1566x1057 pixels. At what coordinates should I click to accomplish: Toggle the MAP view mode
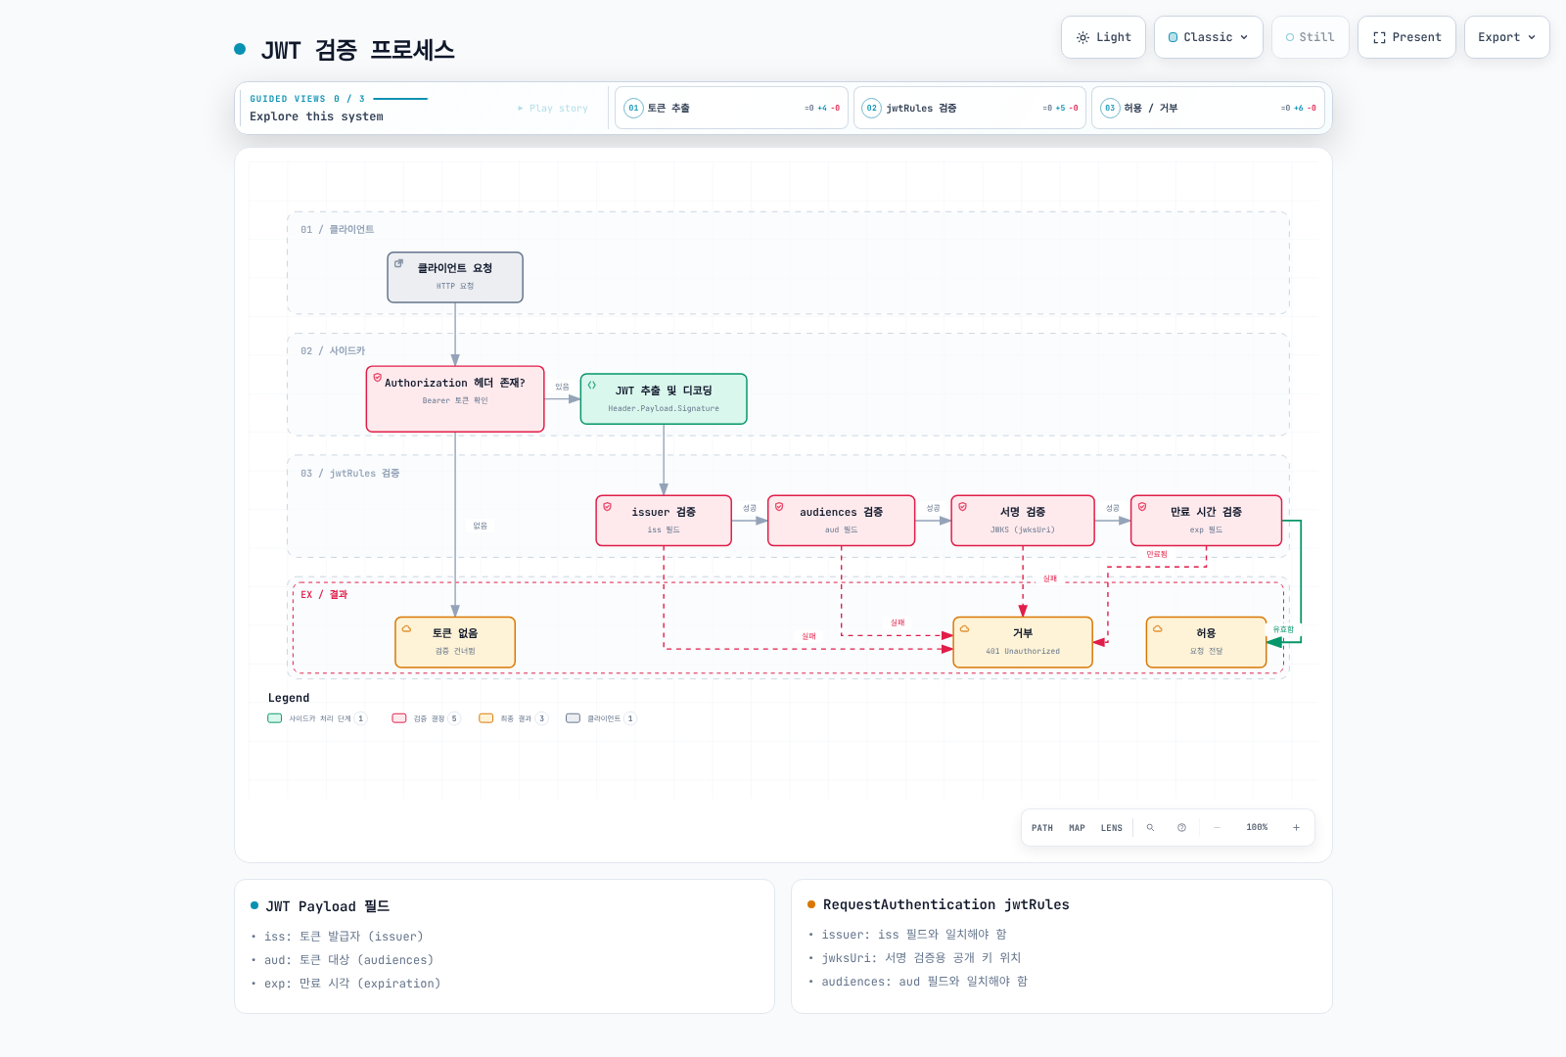(x=1077, y=828)
